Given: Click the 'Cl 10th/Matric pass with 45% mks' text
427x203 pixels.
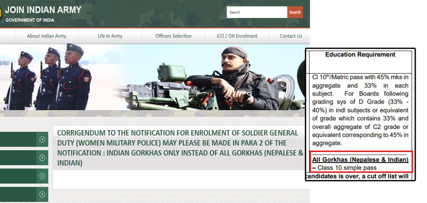Looking at the screenshot, I should point(360,77).
